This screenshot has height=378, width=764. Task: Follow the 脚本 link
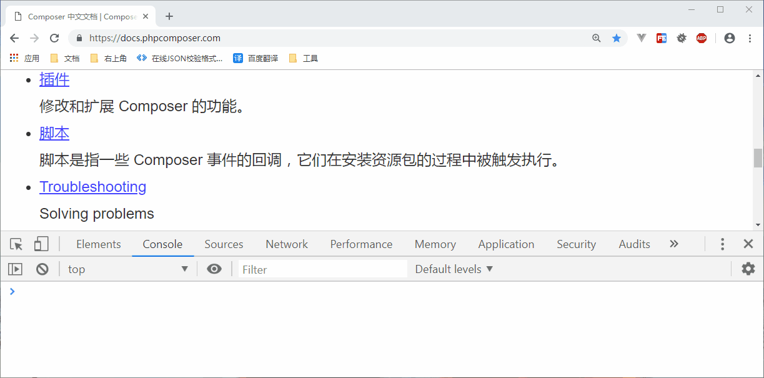(x=54, y=133)
